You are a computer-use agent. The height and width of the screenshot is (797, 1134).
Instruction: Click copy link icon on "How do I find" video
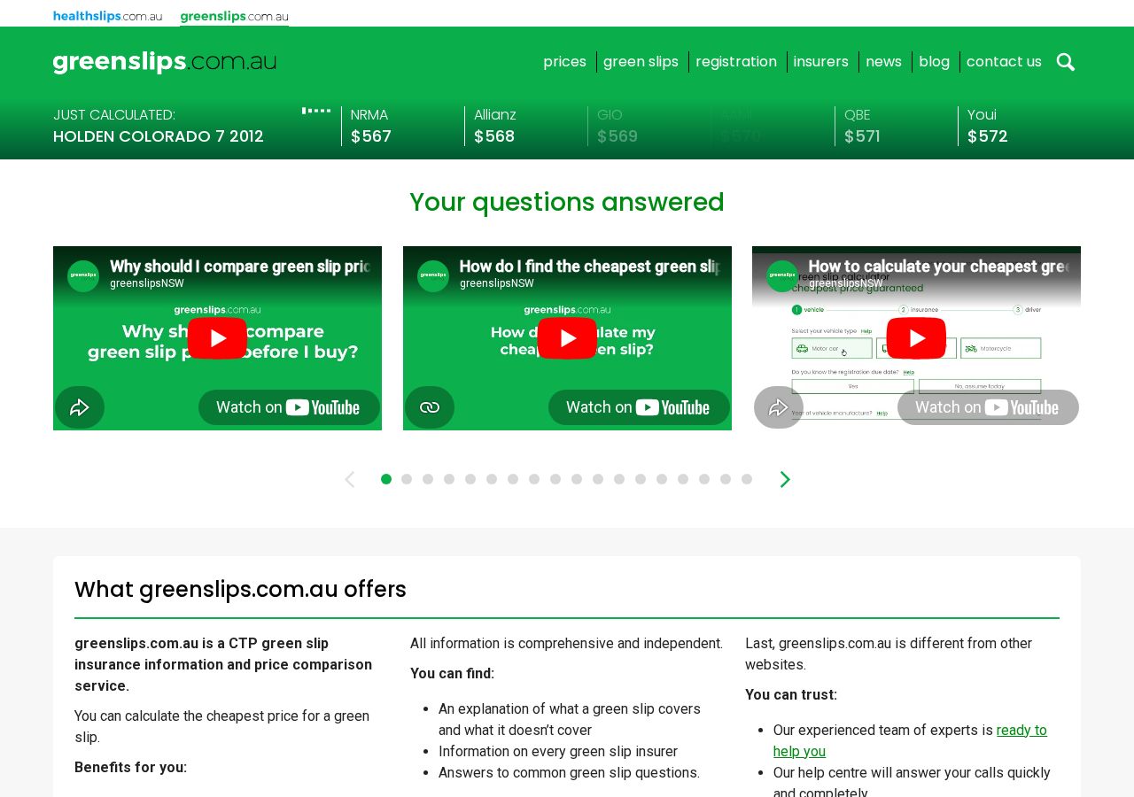tap(430, 407)
